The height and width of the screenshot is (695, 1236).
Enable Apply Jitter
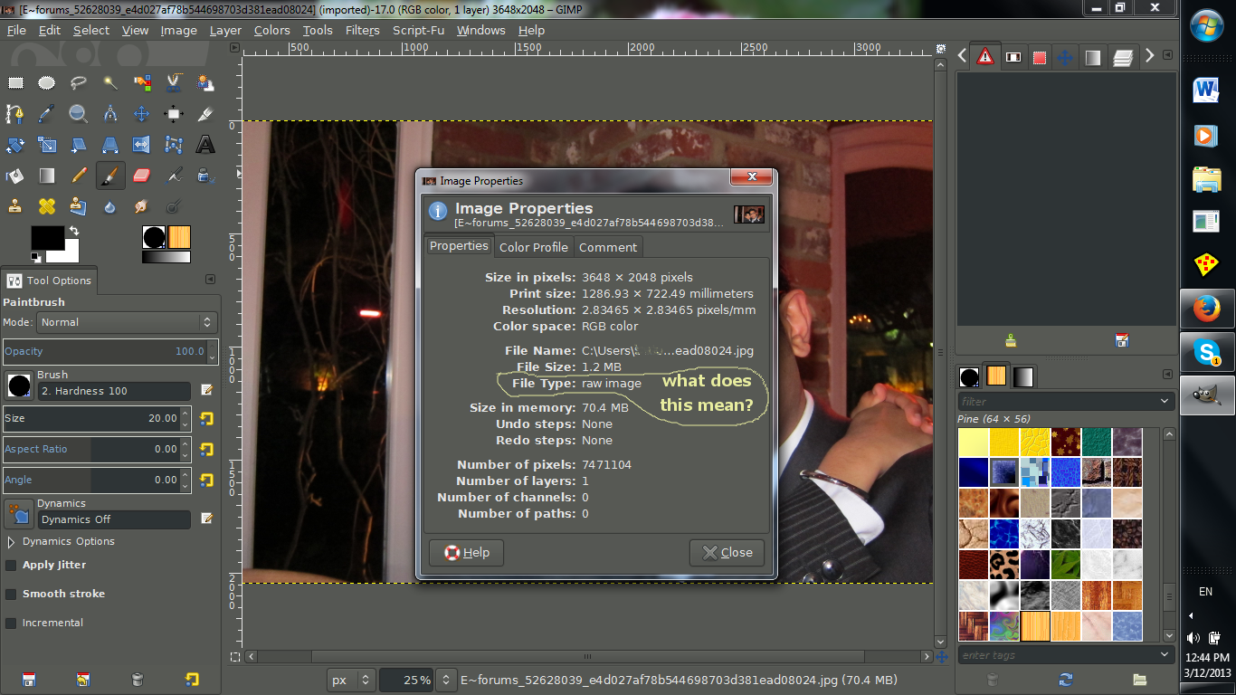[9, 565]
